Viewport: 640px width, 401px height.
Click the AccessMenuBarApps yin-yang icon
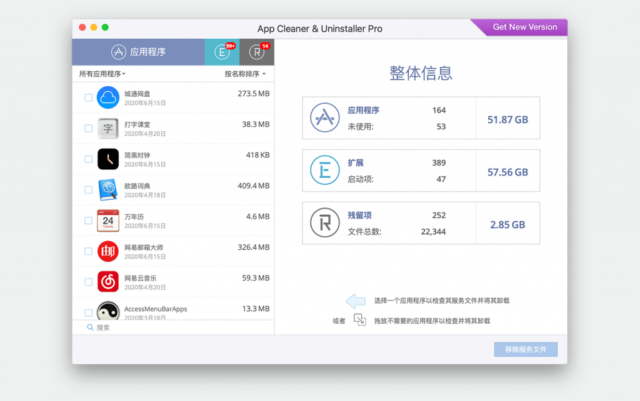point(107,311)
